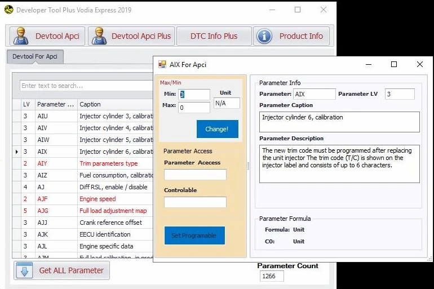The width and height of the screenshot is (434, 289).
Task: Click the Parameter LV field showing 3
Action: (x=400, y=94)
